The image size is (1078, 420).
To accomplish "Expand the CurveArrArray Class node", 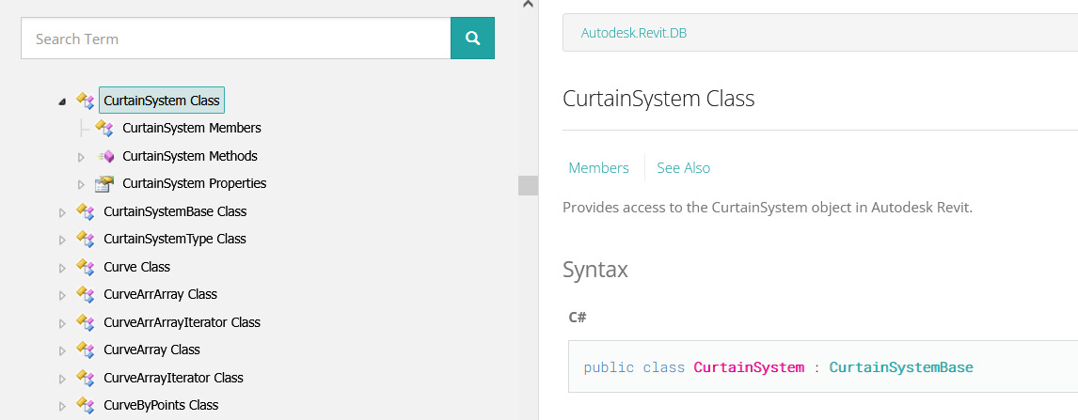I will 63,295.
